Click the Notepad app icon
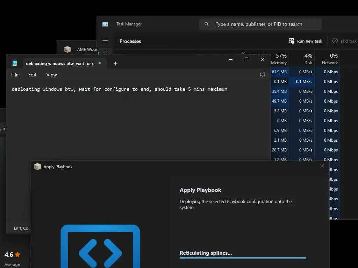This screenshot has width=358, height=268. (15, 63)
